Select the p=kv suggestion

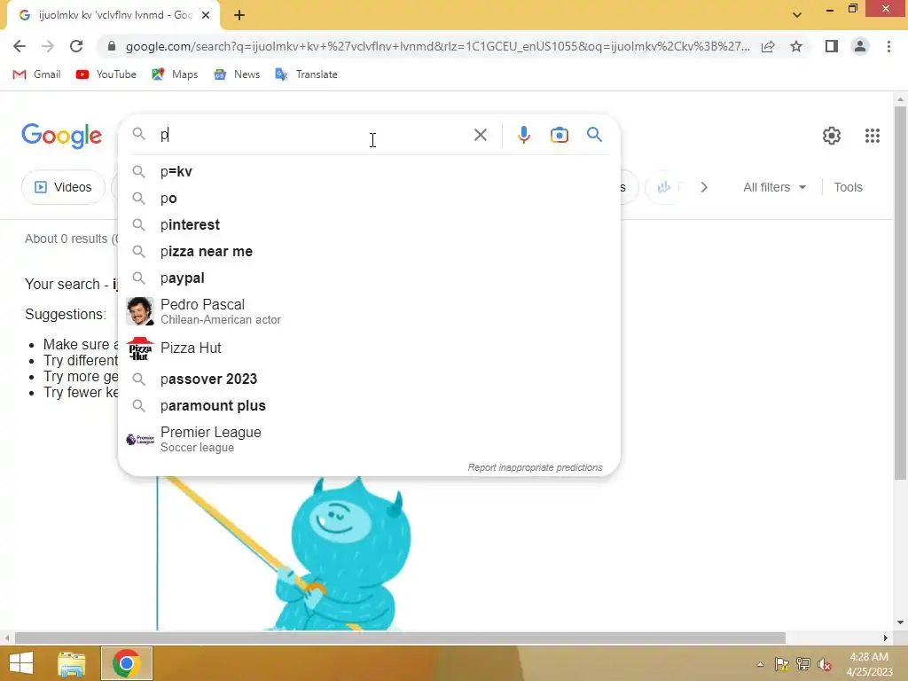click(x=369, y=171)
